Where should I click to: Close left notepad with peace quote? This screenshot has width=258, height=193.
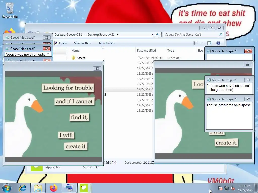point(47,49)
